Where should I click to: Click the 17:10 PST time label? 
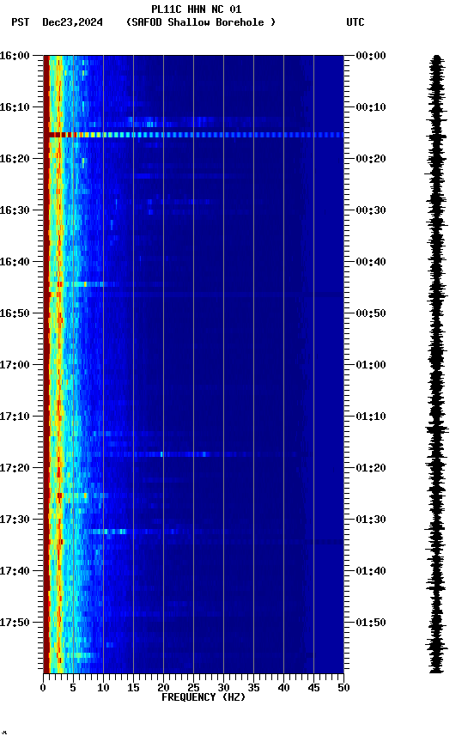15,417
